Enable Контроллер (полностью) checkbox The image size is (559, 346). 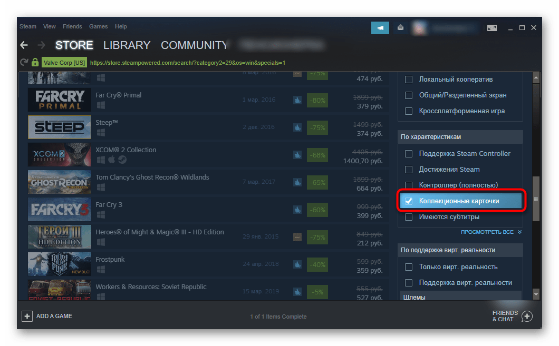409,185
